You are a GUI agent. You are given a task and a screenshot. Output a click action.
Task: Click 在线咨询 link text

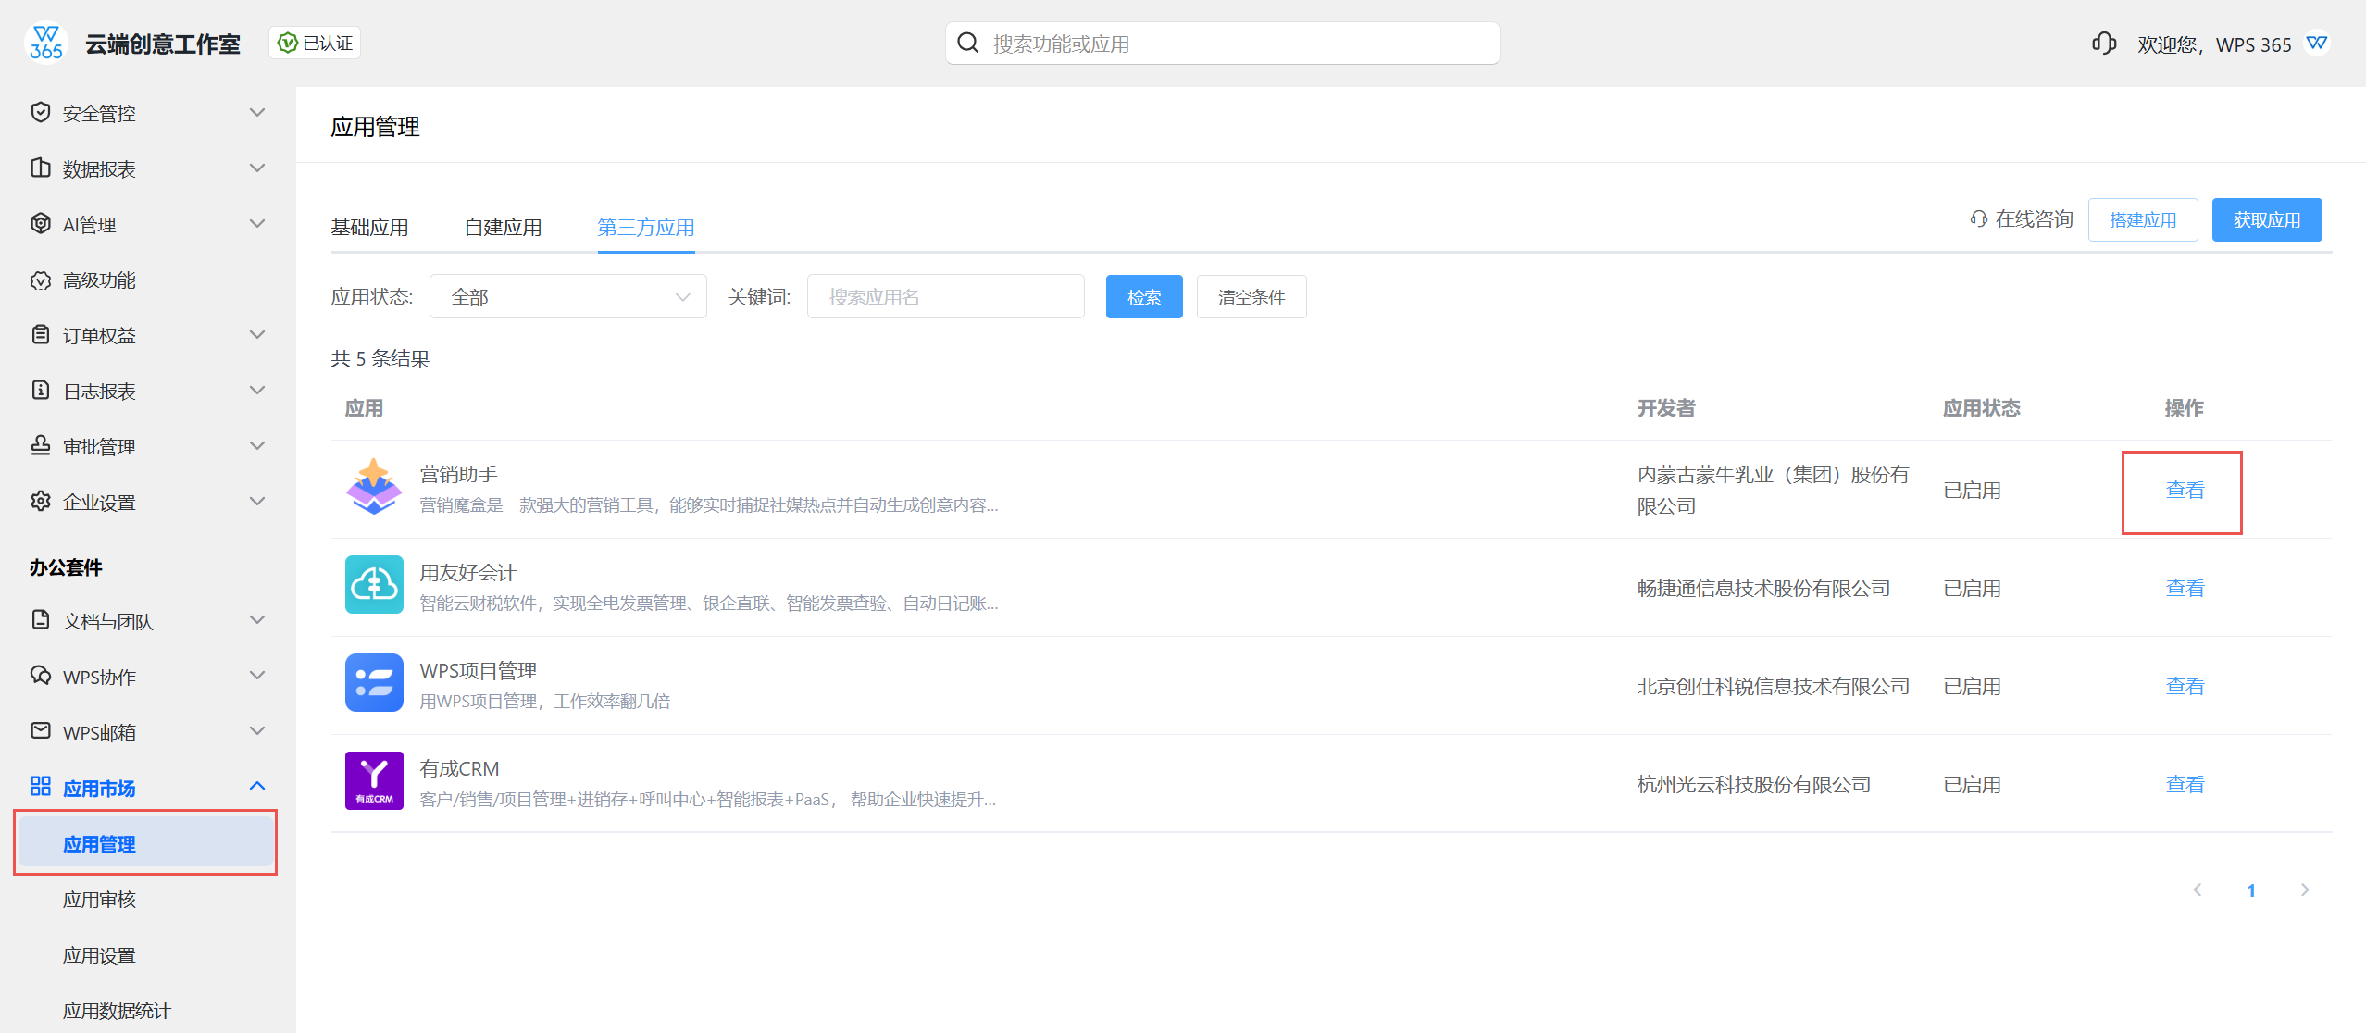[x=2035, y=219]
